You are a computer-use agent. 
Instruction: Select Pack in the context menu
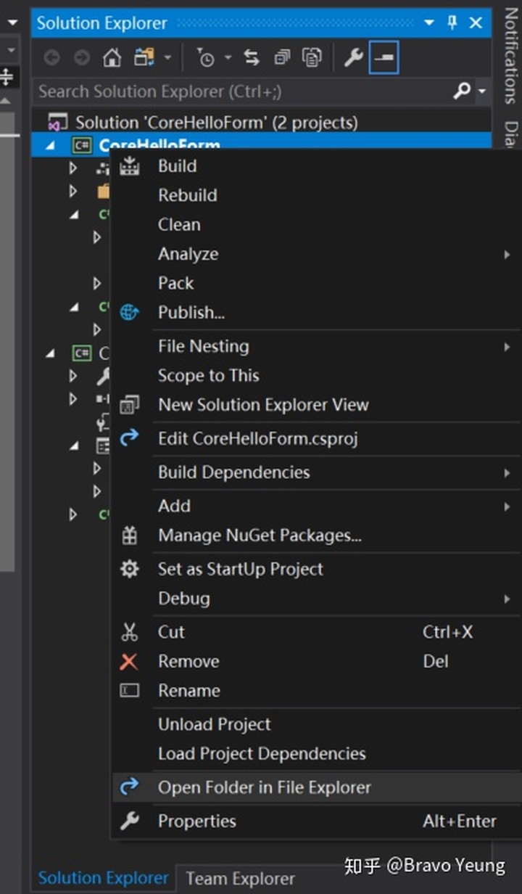coord(315,283)
